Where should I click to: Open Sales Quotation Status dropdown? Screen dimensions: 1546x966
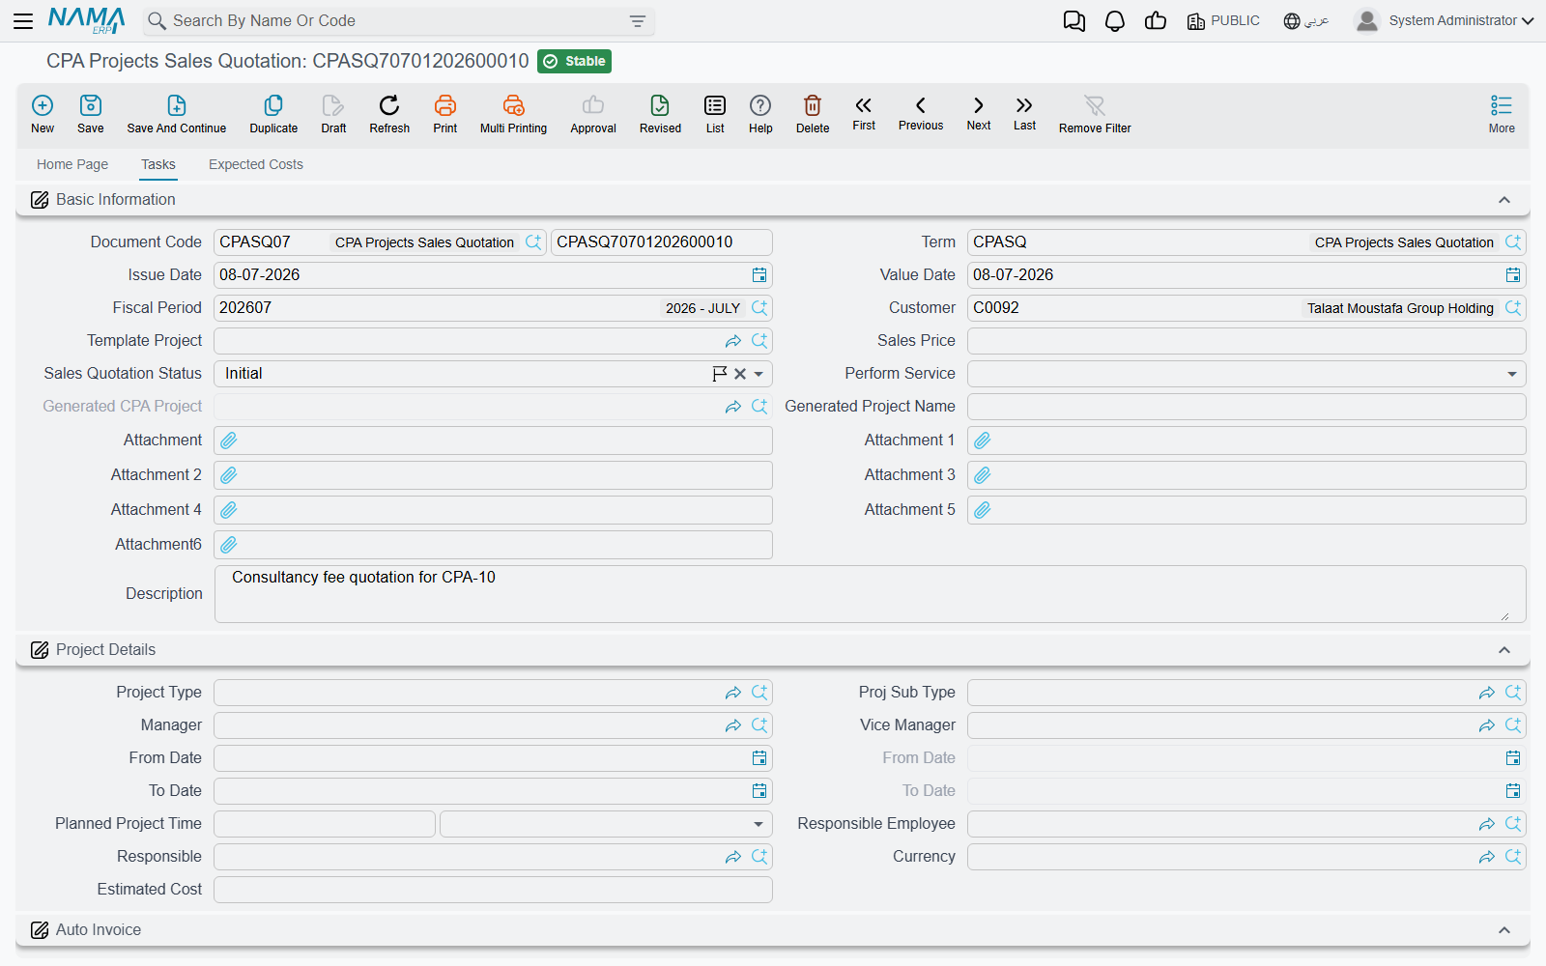coord(759,374)
